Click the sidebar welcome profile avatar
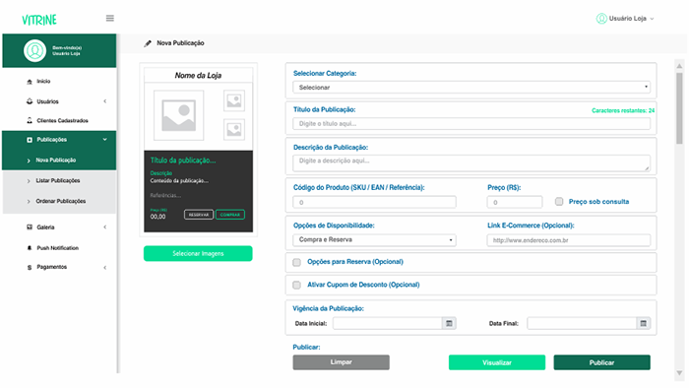The height and width of the screenshot is (388, 689). pos(34,50)
